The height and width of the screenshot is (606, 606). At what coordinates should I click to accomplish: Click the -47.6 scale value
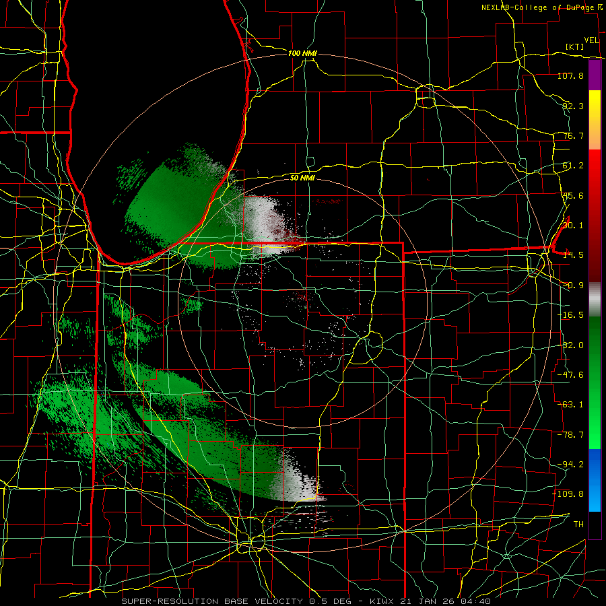[x=570, y=375]
